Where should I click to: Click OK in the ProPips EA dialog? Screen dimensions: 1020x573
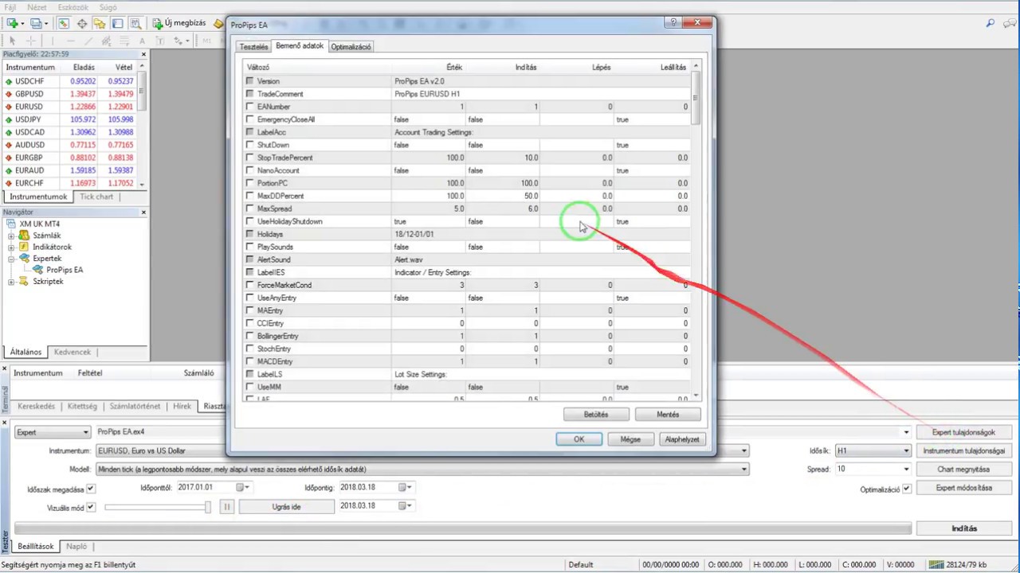[x=579, y=439]
